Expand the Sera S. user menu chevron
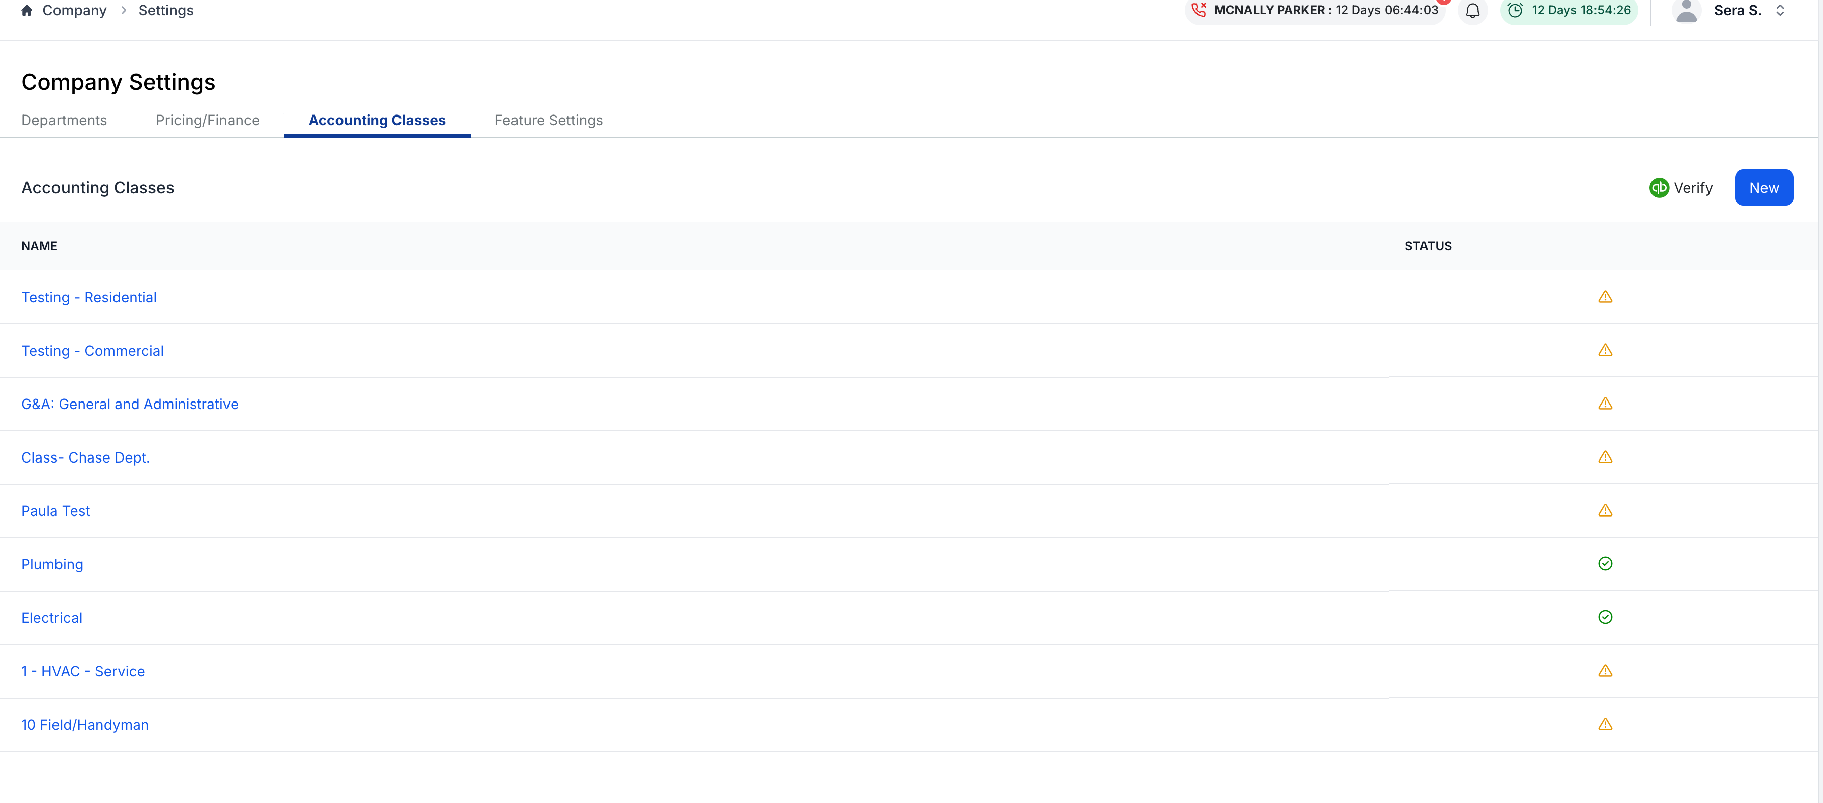 (x=1780, y=11)
